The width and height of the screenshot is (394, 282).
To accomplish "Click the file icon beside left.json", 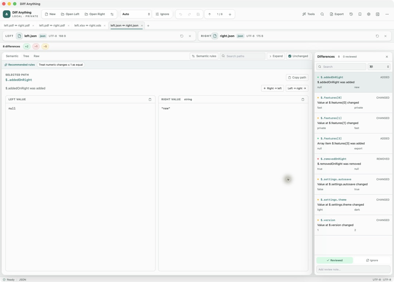I will (x=19, y=36).
